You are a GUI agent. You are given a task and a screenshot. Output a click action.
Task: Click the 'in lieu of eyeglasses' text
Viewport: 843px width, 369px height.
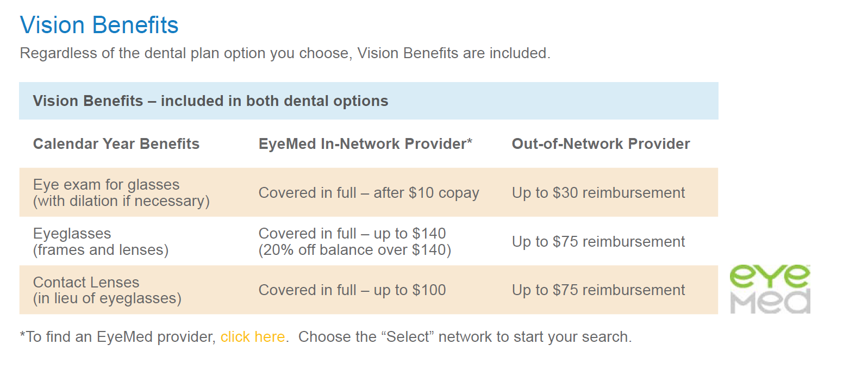point(107,299)
